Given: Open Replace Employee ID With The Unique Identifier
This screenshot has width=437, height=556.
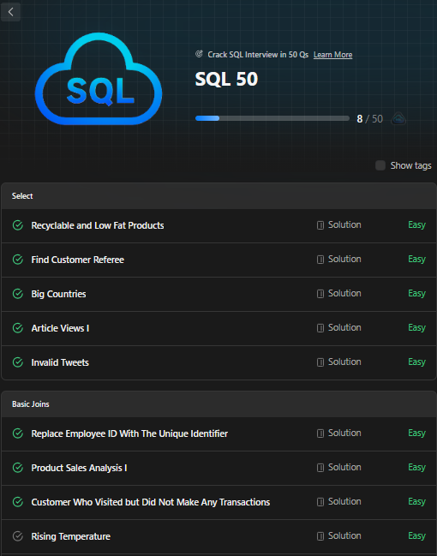Looking at the screenshot, I should 129,433.
